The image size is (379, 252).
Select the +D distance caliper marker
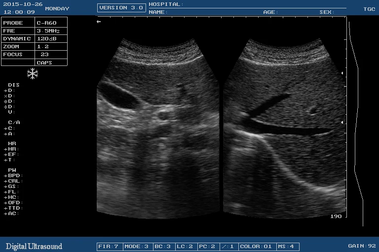click(x=10, y=91)
